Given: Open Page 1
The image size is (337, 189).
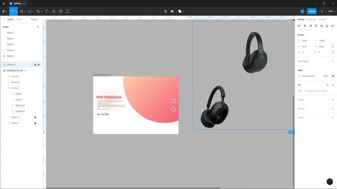Looking at the screenshot, I should (x=10, y=33).
